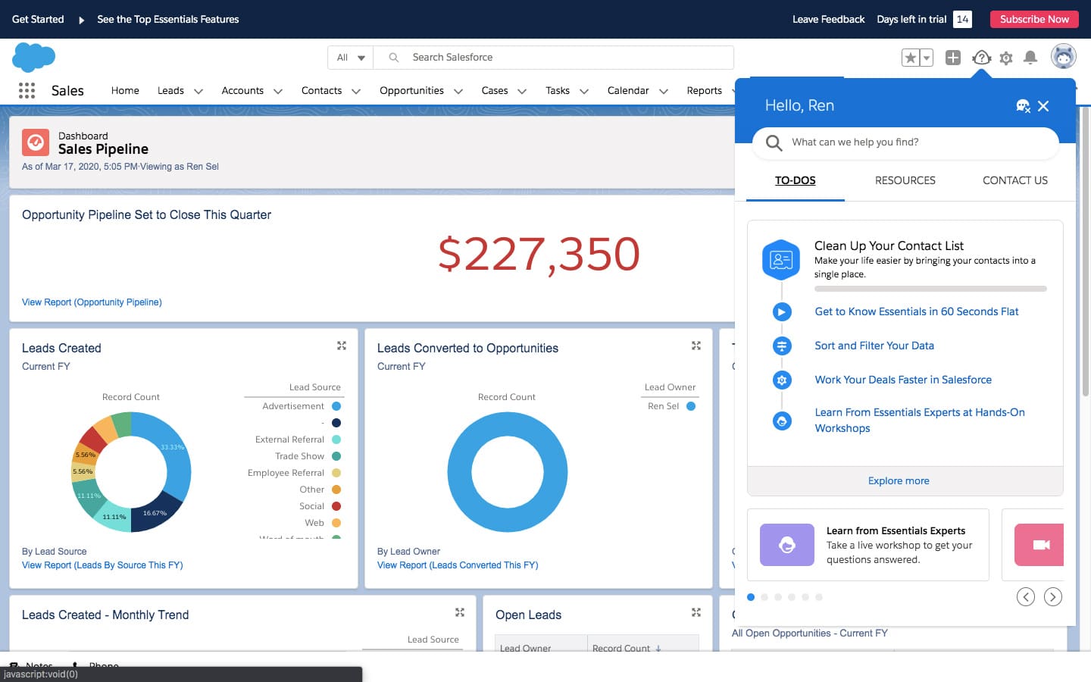Click the global actions plus icon
This screenshot has height=682, width=1091.
click(x=952, y=57)
